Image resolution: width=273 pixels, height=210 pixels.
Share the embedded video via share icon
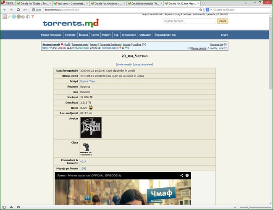[x=181, y=175]
